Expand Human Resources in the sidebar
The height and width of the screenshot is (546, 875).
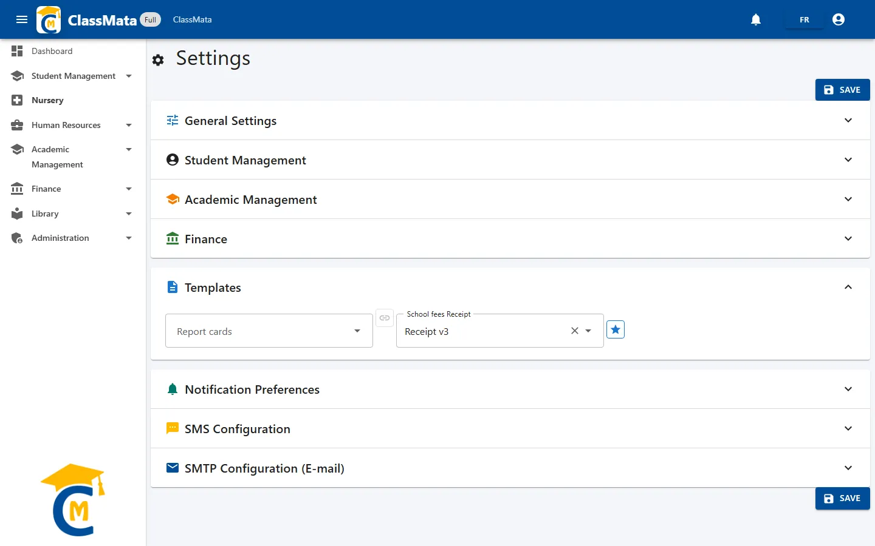pos(73,125)
